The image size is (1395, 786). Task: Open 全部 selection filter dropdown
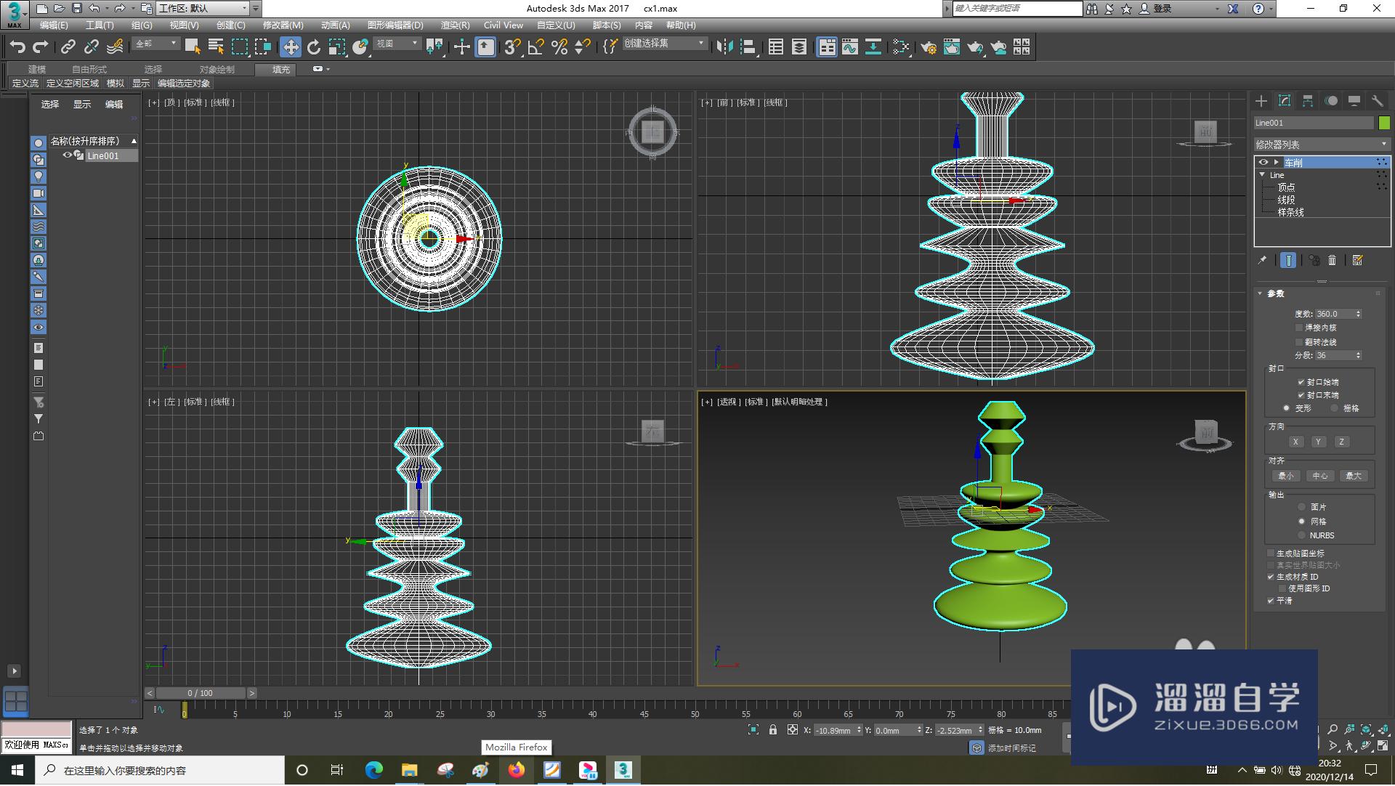[x=156, y=44]
